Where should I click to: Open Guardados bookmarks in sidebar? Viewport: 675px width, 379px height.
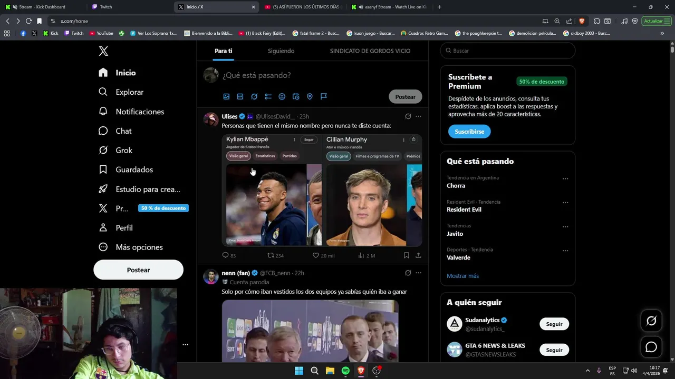click(x=126, y=169)
